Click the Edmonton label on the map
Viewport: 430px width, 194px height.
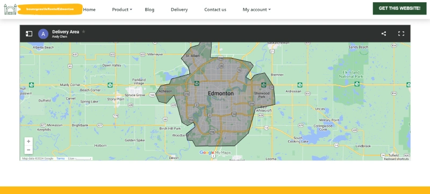[221, 94]
